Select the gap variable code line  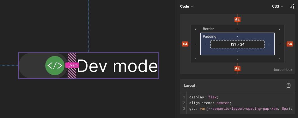(x=240, y=109)
